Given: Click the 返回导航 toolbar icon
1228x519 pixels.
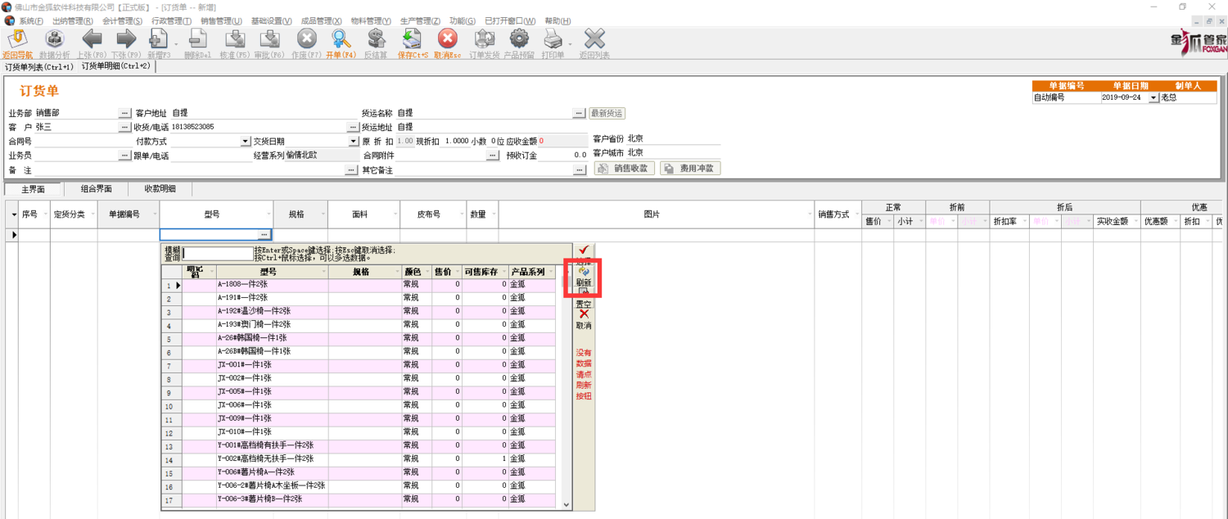Looking at the screenshot, I should [x=17, y=39].
